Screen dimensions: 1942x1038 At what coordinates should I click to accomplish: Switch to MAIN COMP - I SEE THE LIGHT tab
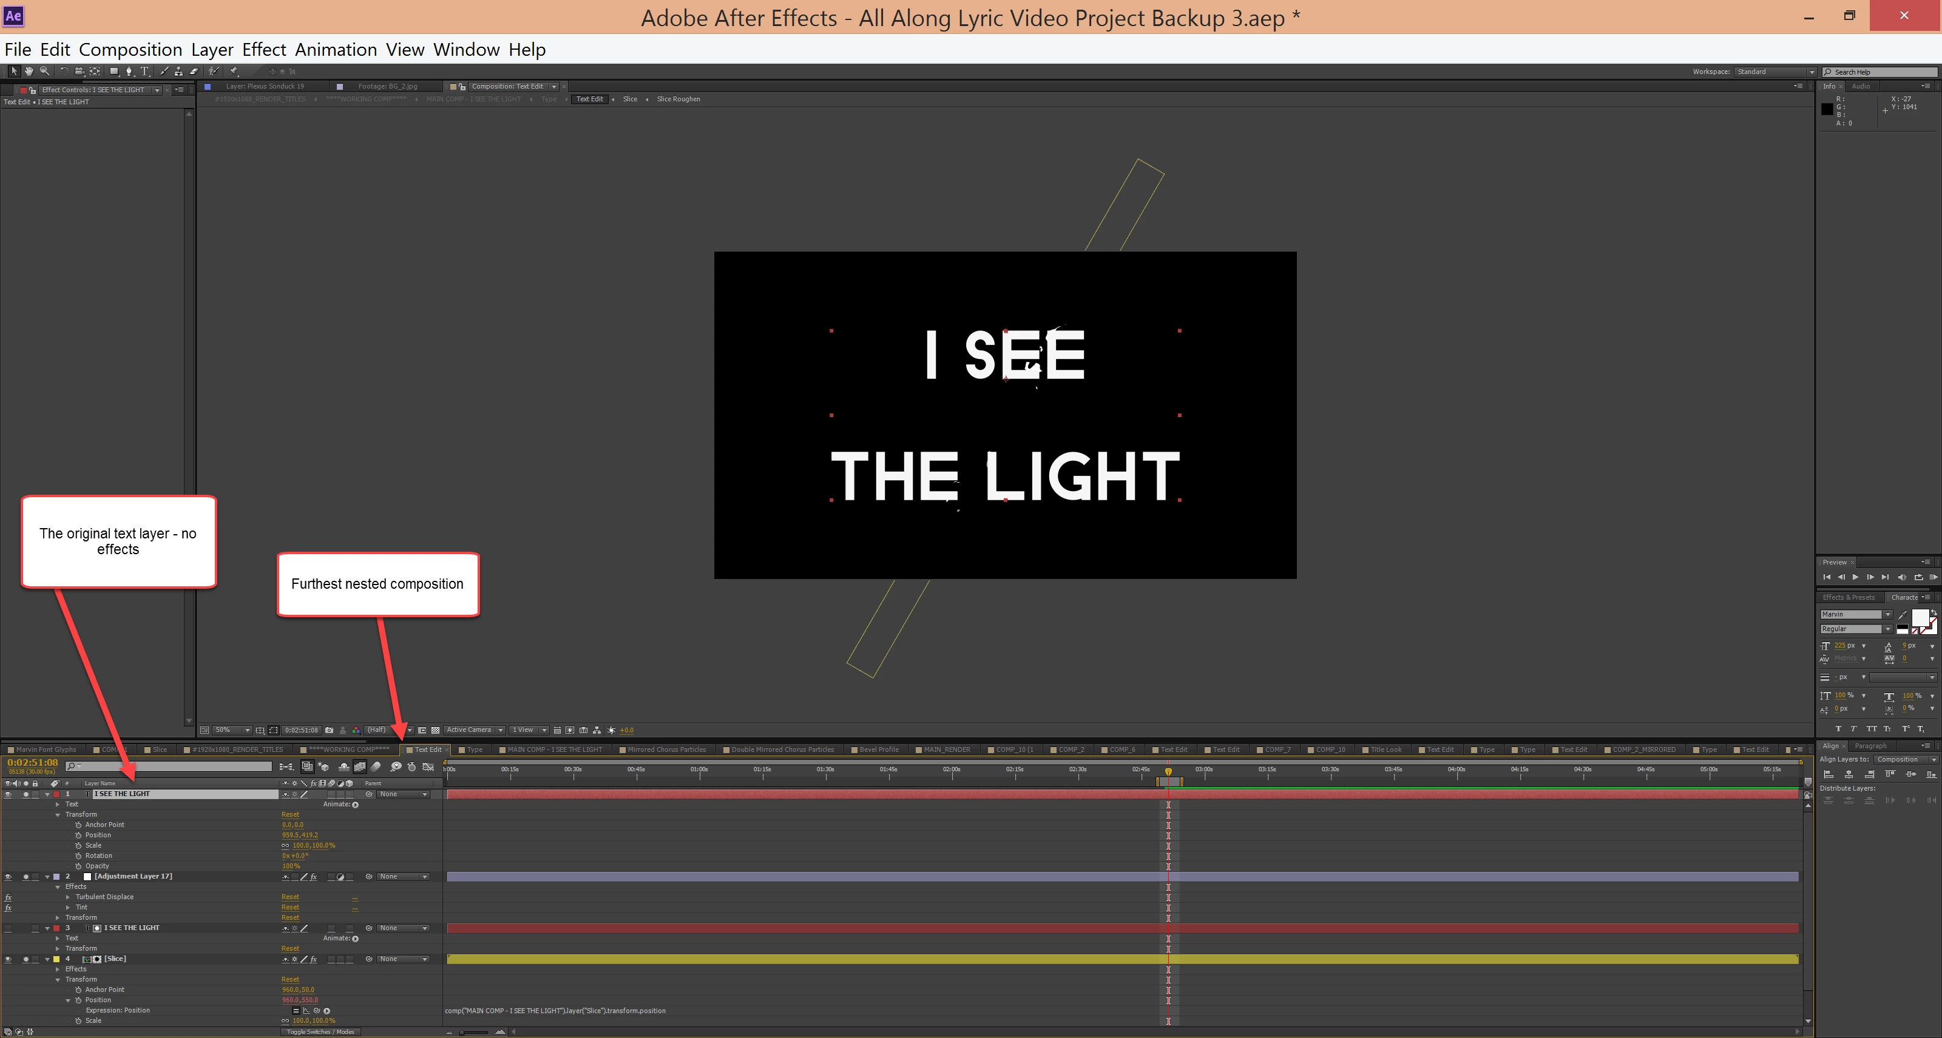(554, 749)
